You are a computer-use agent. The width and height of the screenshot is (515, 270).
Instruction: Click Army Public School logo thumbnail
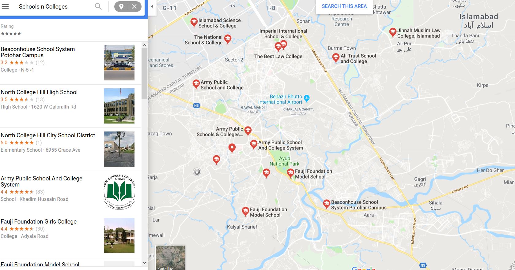point(119,192)
